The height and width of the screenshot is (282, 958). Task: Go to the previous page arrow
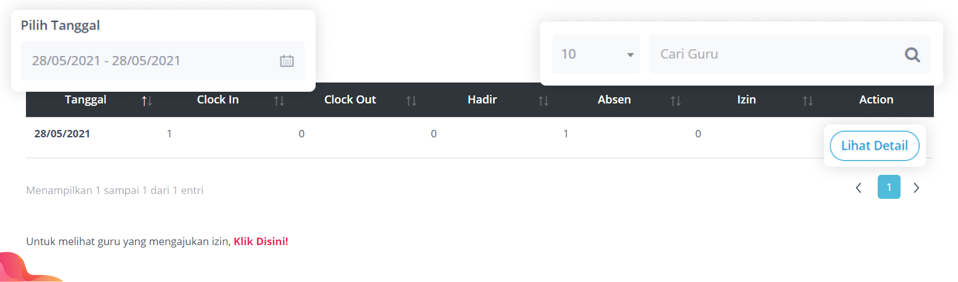coord(859,188)
